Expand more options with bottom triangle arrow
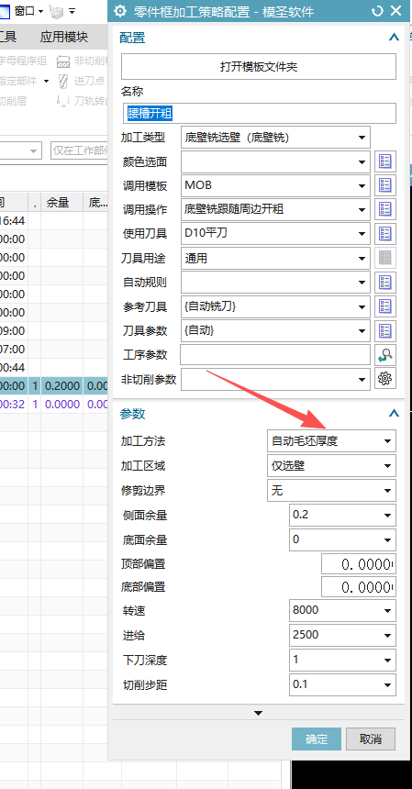The height and width of the screenshot is (789, 412). click(258, 713)
